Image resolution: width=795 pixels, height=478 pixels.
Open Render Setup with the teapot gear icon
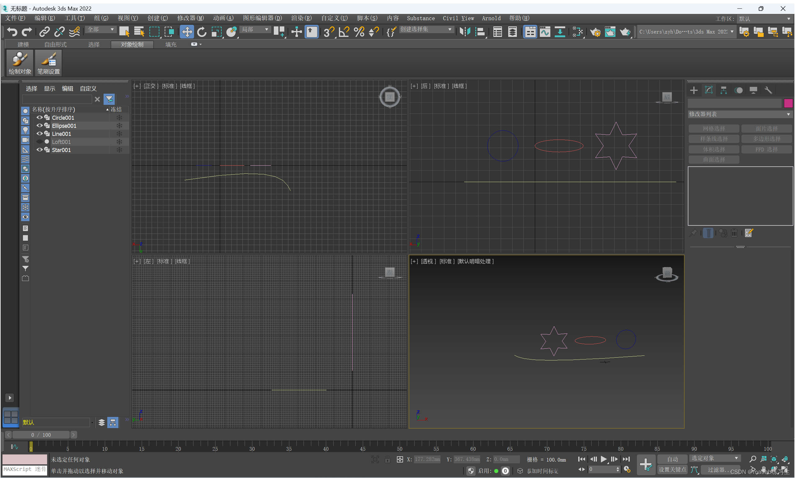click(595, 32)
